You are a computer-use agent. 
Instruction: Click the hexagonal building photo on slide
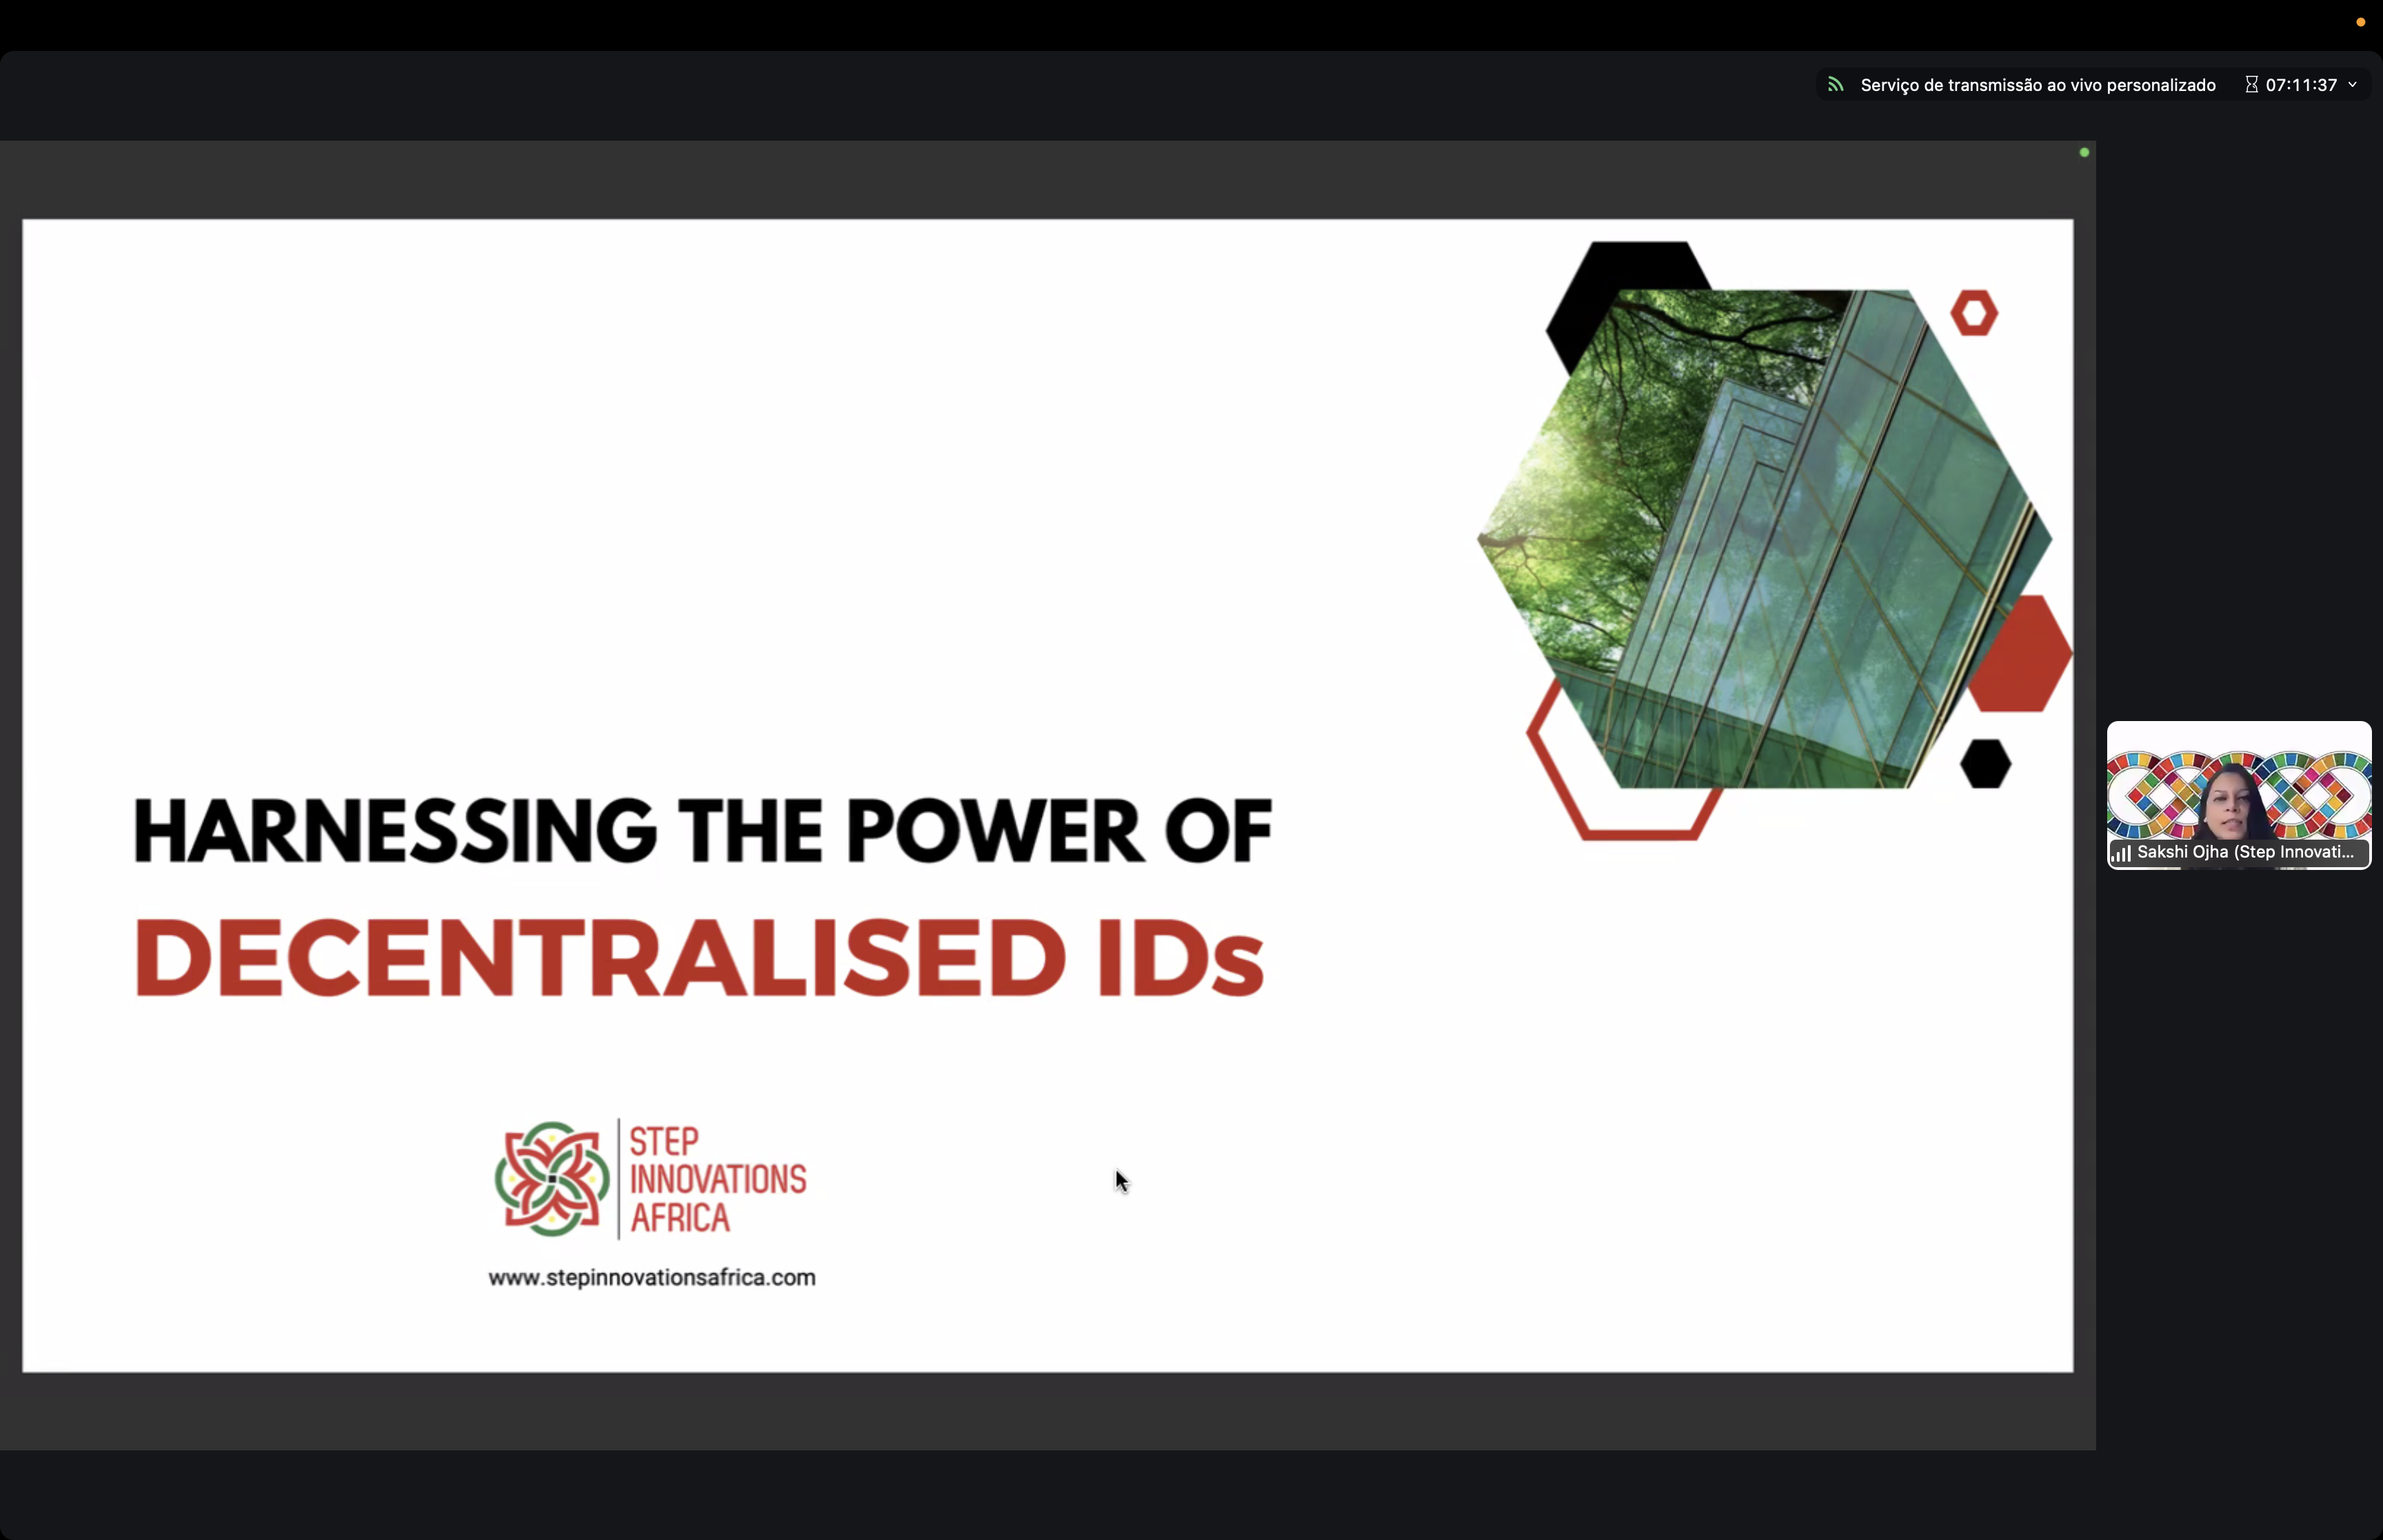[1765, 539]
